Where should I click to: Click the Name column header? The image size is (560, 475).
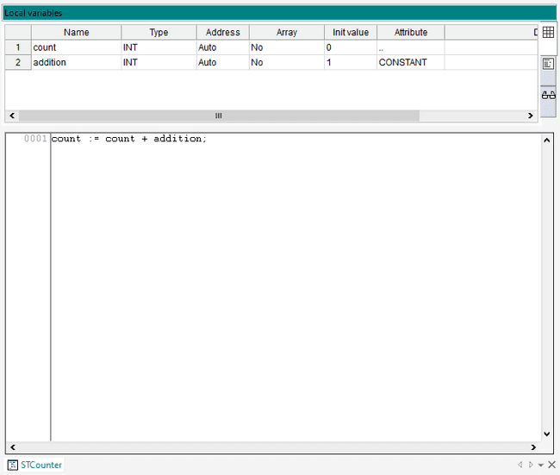(x=76, y=32)
